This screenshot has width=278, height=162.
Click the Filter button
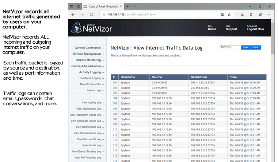click(245, 47)
